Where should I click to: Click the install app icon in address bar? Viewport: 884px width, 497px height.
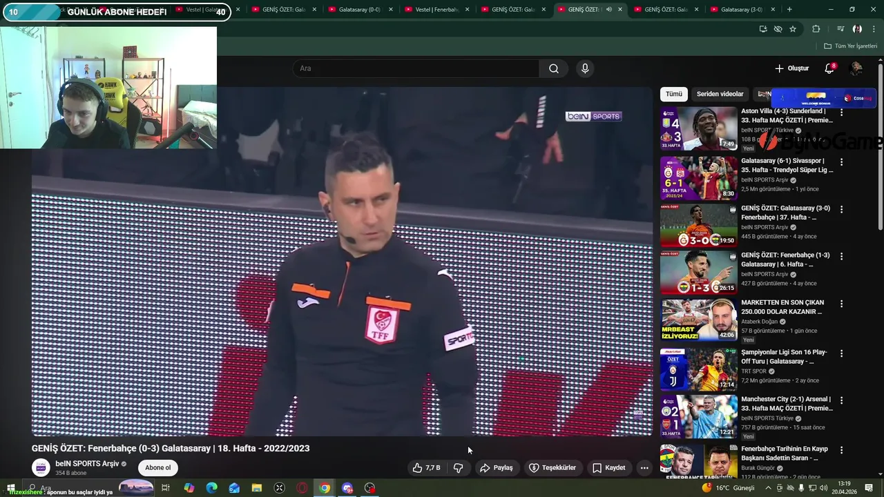pyautogui.click(x=763, y=29)
